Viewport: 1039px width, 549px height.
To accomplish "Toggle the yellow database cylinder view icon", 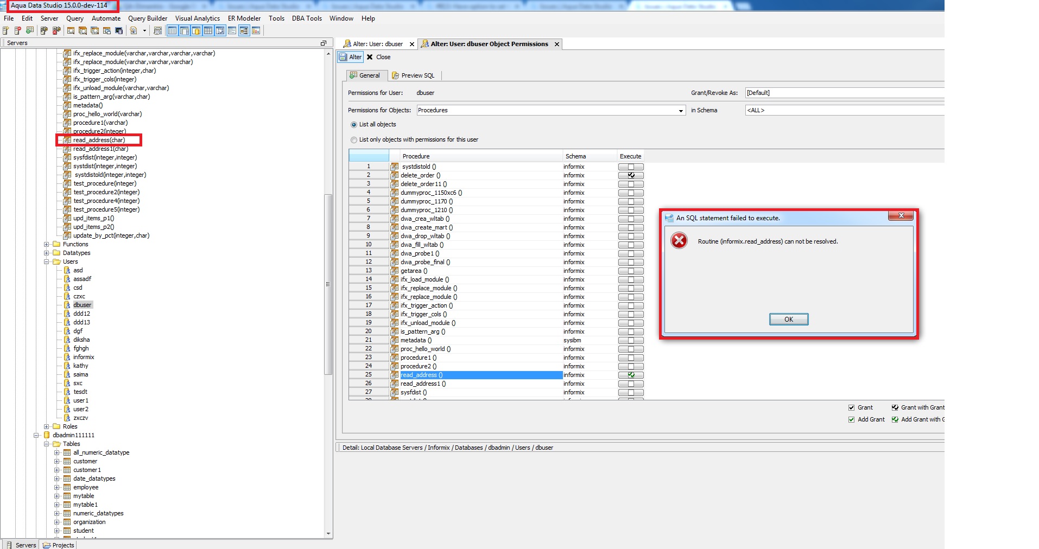I will (196, 30).
